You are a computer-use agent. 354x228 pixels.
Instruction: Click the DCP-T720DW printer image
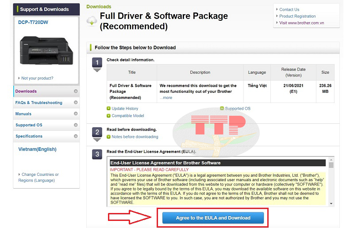click(46, 50)
